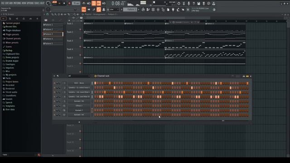Open the VIEW menu

pyautogui.click(x=24, y=3)
